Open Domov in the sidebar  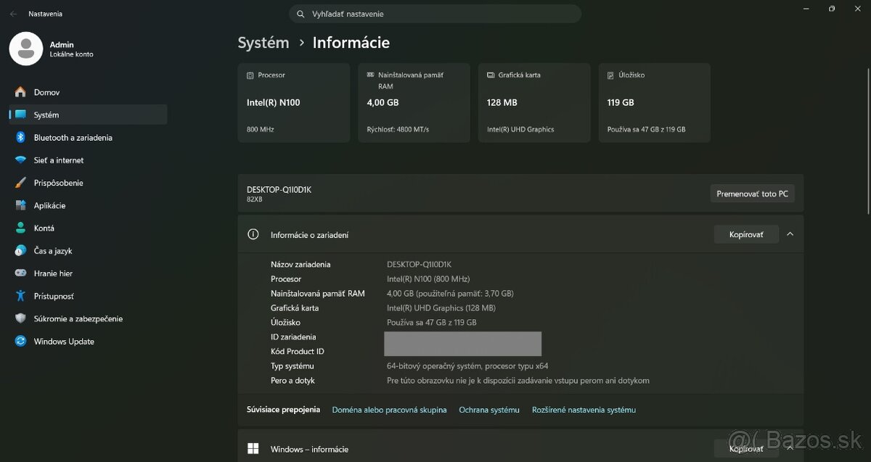pos(88,92)
